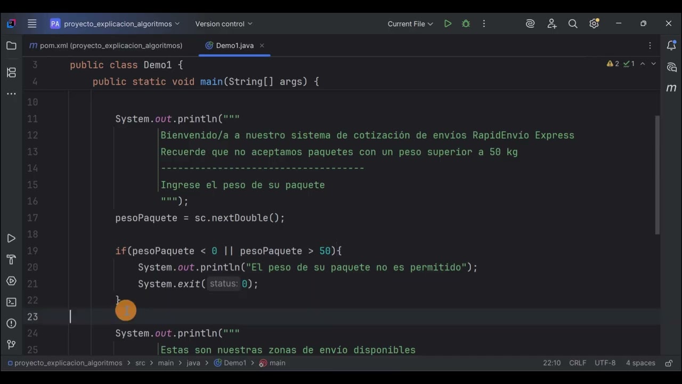Open the Build hammer tool window
The height and width of the screenshot is (384, 682).
click(x=11, y=260)
